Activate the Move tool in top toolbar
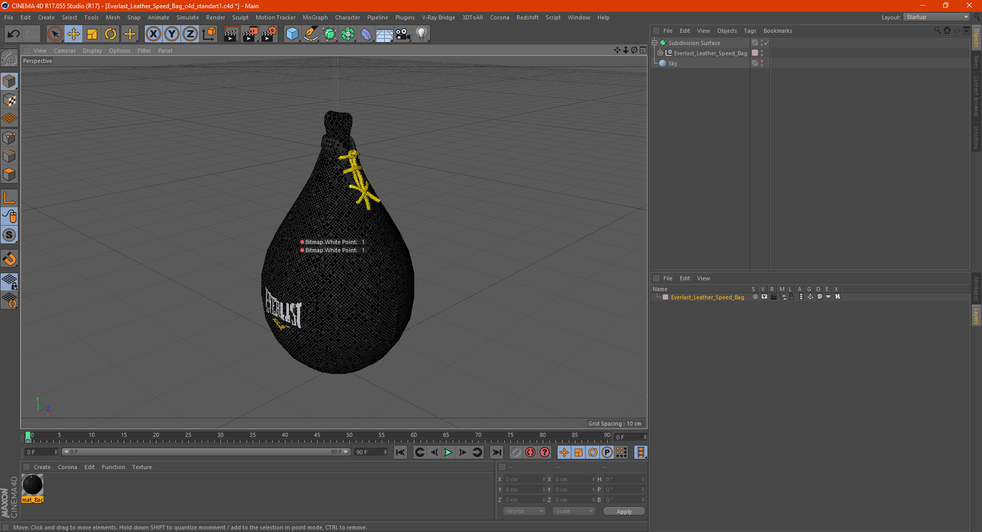 [x=74, y=34]
